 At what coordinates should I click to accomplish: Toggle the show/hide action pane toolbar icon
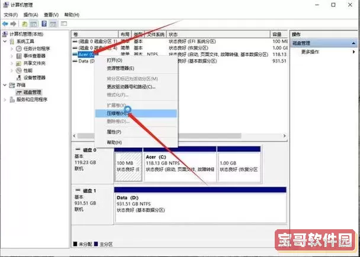click(53, 24)
